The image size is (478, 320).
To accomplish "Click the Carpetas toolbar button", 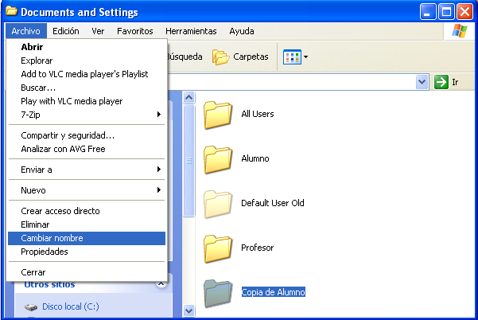I will coord(240,57).
